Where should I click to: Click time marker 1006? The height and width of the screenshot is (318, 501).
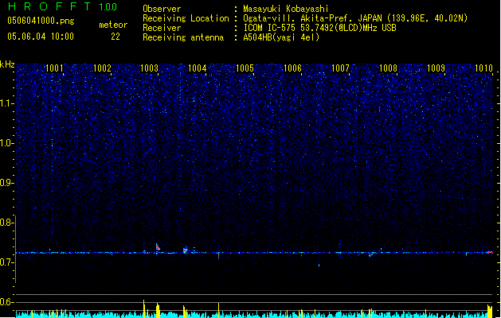292,68
